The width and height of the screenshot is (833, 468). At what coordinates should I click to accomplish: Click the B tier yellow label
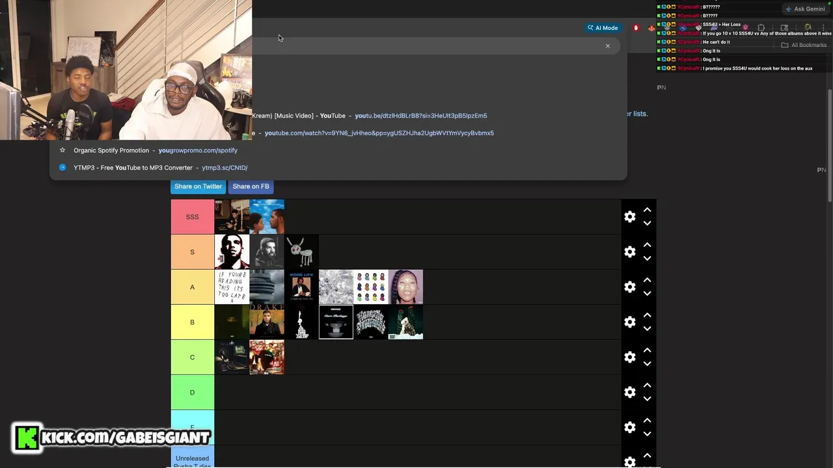[192, 322]
